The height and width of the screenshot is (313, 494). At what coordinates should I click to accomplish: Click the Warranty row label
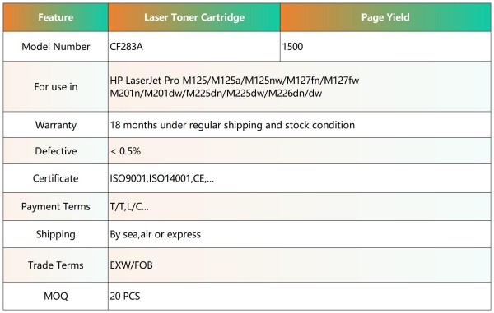click(x=56, y=125)
